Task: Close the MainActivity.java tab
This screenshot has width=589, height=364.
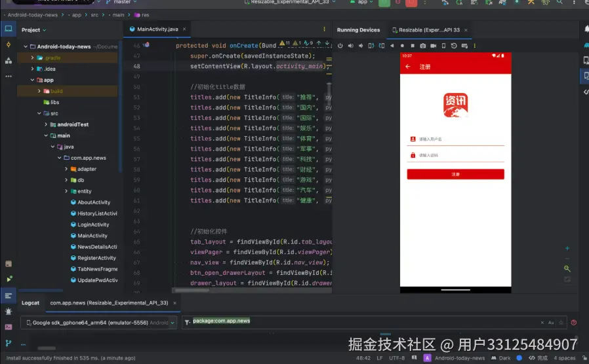Action: (184, 29)
